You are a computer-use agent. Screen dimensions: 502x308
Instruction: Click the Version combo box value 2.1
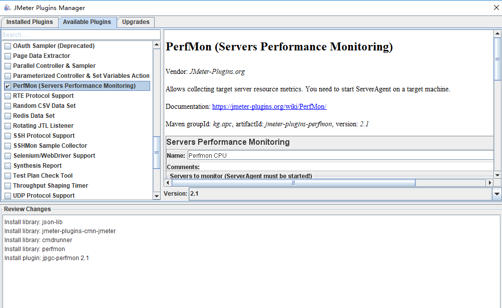click(340, 194)
